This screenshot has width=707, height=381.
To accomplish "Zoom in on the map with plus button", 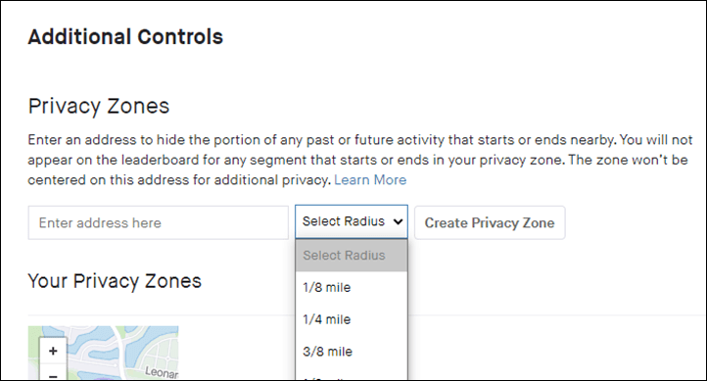I will pyautogui.click(x=53, y=351).
